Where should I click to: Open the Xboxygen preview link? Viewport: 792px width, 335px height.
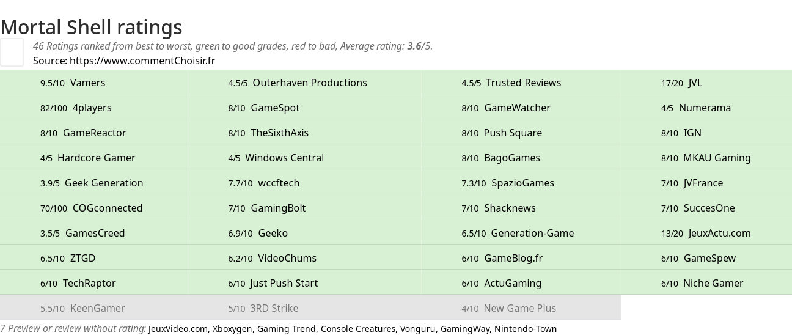tap(232, 329)
